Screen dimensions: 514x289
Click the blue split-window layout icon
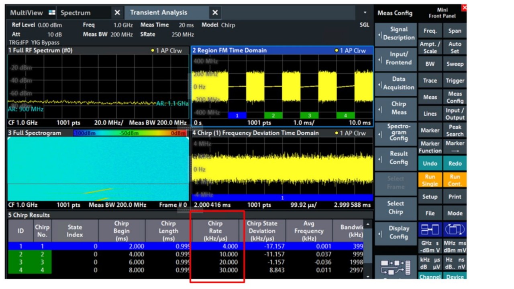(430, 230)
